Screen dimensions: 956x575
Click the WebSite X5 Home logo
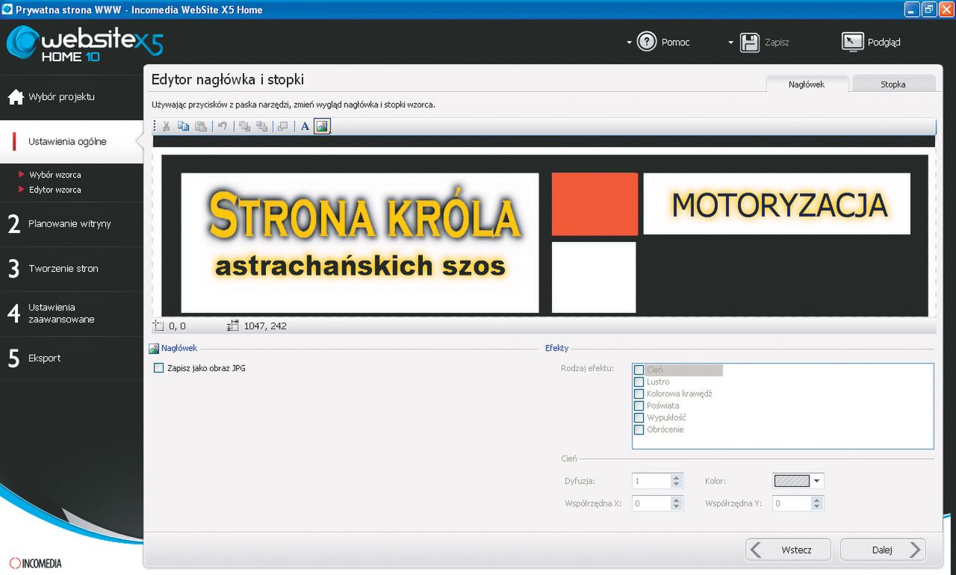[x=84, y=43]
